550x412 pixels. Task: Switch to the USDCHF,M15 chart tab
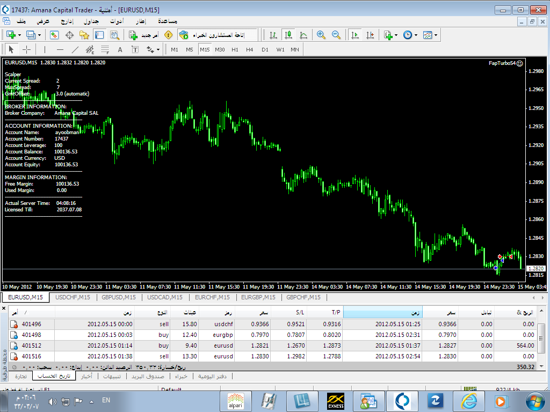(73, 297)
